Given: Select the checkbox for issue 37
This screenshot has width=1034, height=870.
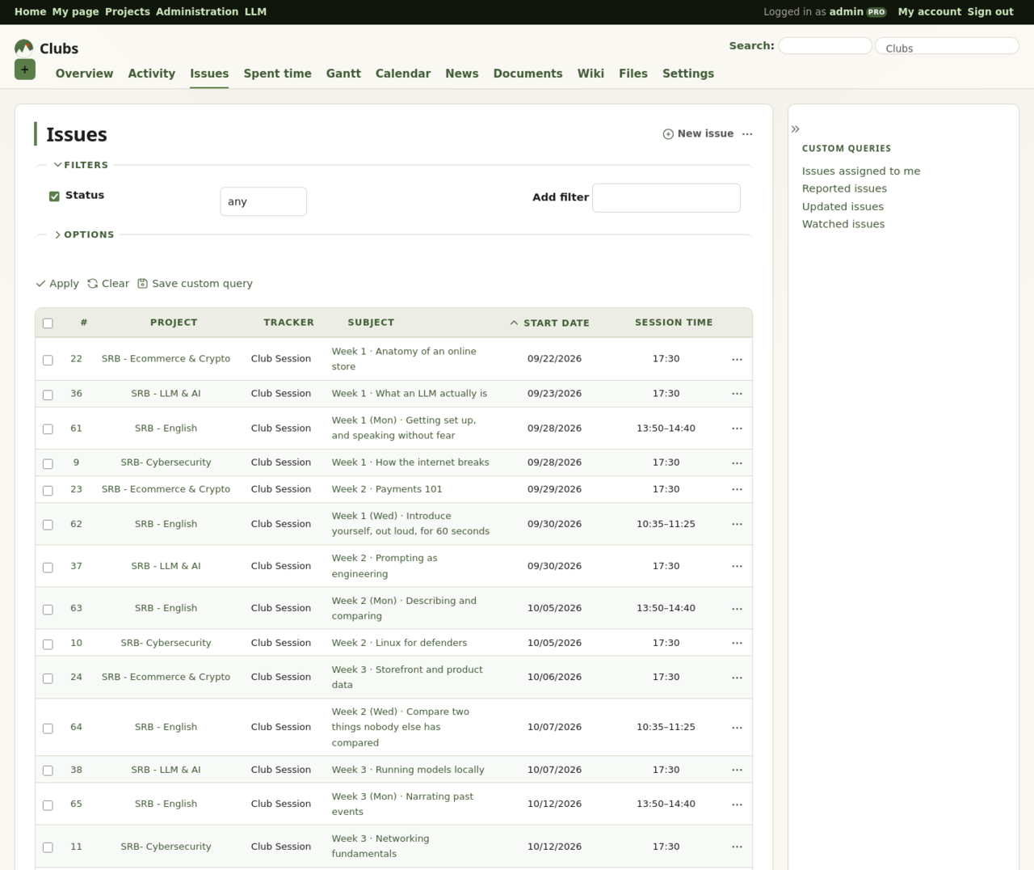Looking at the screenshot, I should (x=48, y=568).
